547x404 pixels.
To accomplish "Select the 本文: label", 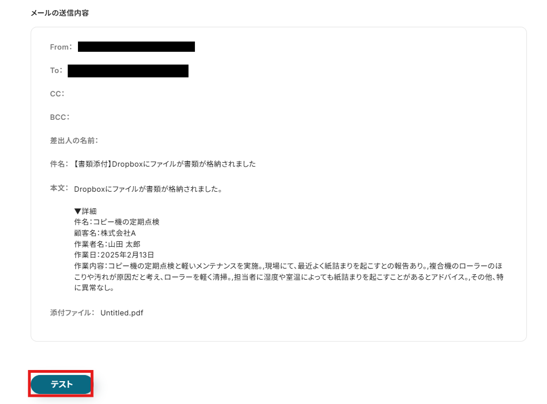I will click(59, 188).
